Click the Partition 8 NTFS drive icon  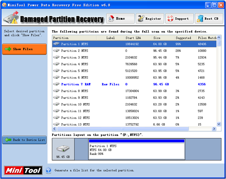(x=56, y=91)
